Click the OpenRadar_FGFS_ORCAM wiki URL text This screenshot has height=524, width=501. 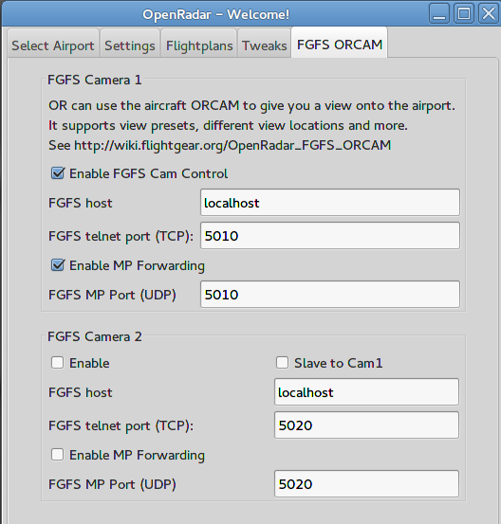pos(232,145)
